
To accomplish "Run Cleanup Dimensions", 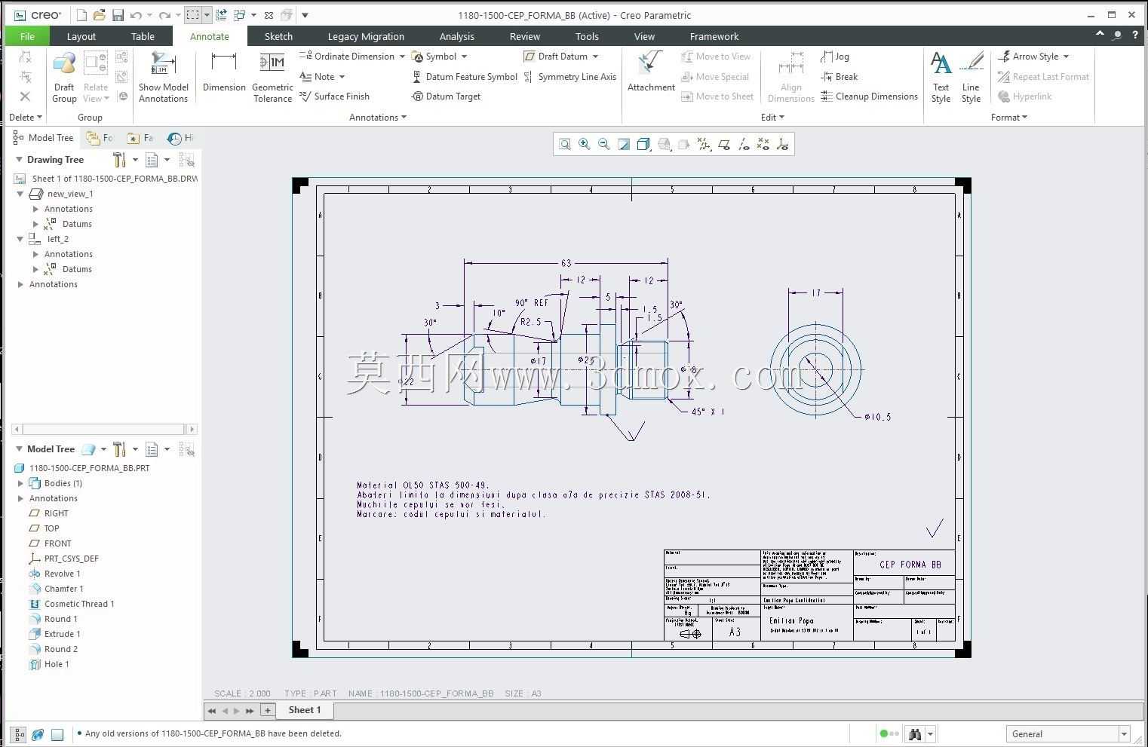I will click(869, 96).
